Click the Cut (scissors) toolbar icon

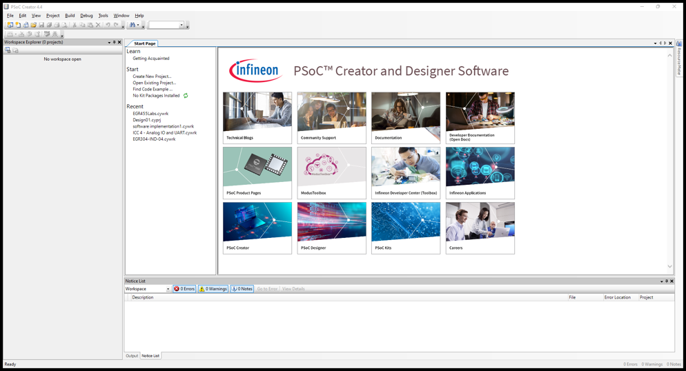(75, 25)
